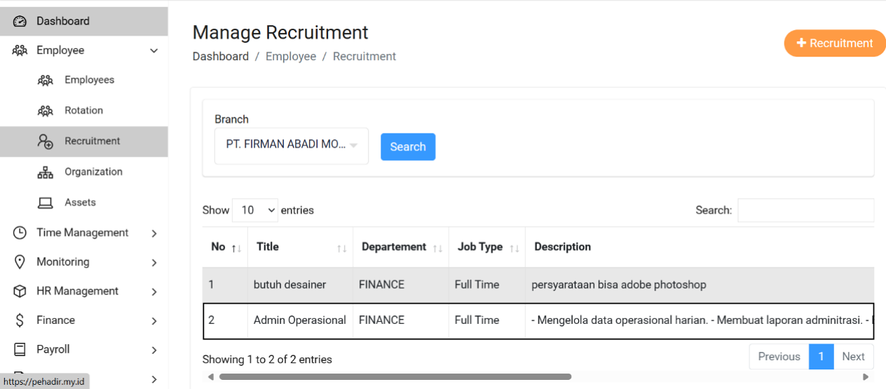Open the Show entries count dropdown
Screen dimensions: 886x389
tap(255, 210)
